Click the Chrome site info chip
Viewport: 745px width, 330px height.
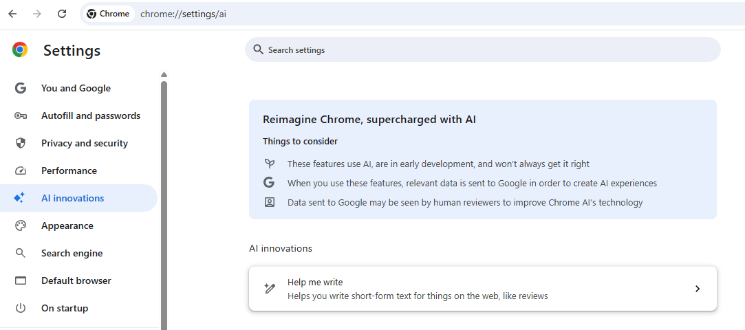tap(108, 14)
